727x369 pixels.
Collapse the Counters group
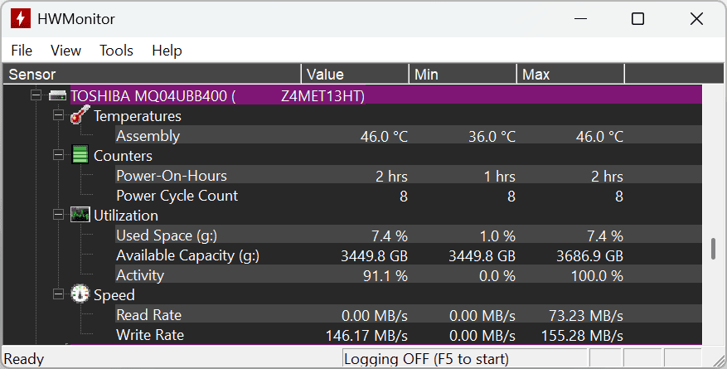coord(58,155)
